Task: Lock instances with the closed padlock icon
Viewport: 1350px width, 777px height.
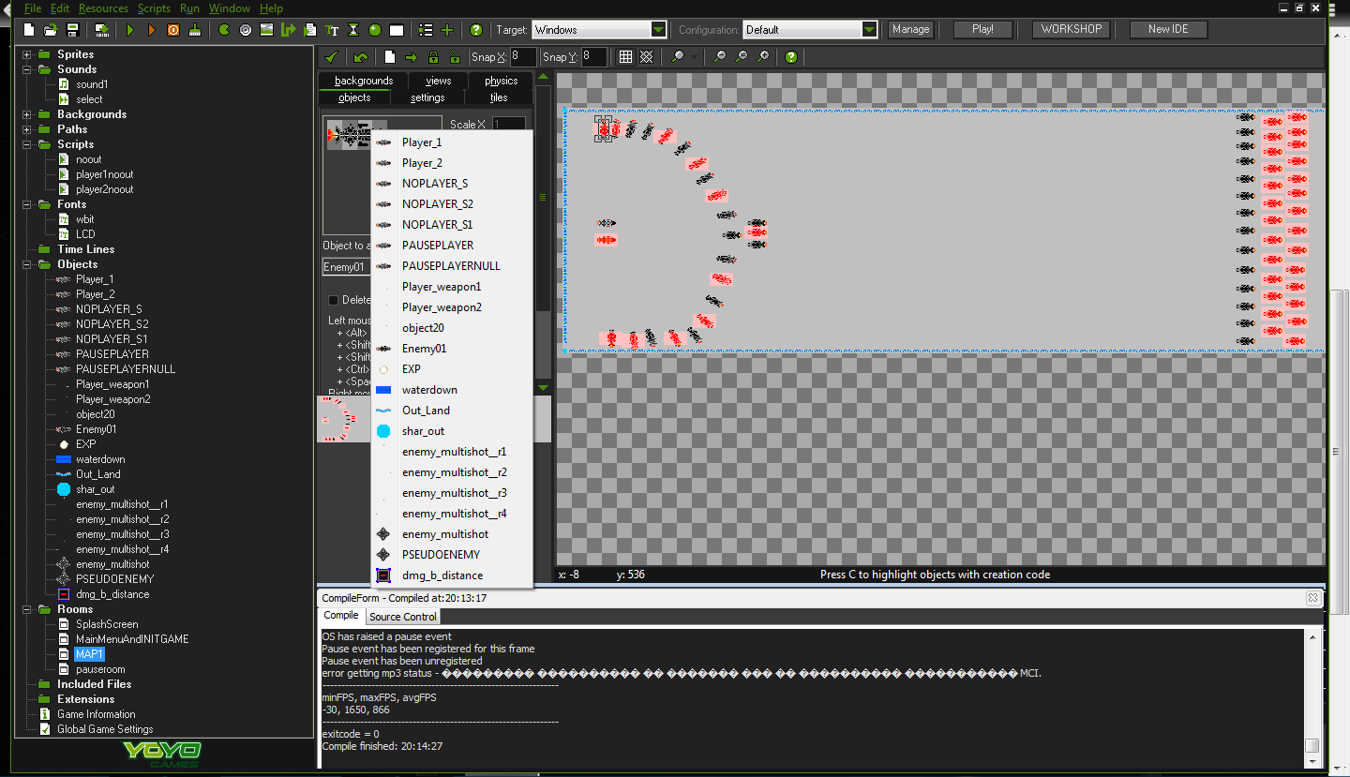Action: [x=433, y=57]
